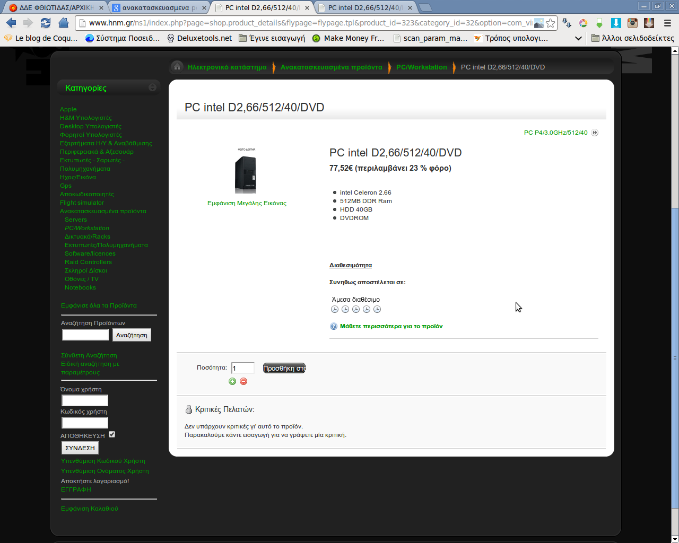This screenshot has height=543, width=679.
Task: Open the Servers subcategory
Action: [75, 220]
